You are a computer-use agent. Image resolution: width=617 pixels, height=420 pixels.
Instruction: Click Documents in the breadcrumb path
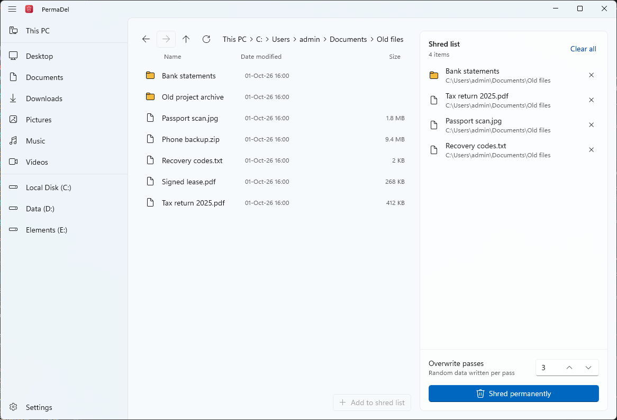click(x=348, y=39)
